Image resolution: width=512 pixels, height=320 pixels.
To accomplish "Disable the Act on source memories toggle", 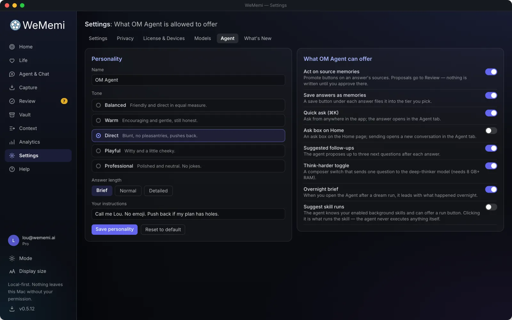I will [491, 72].
